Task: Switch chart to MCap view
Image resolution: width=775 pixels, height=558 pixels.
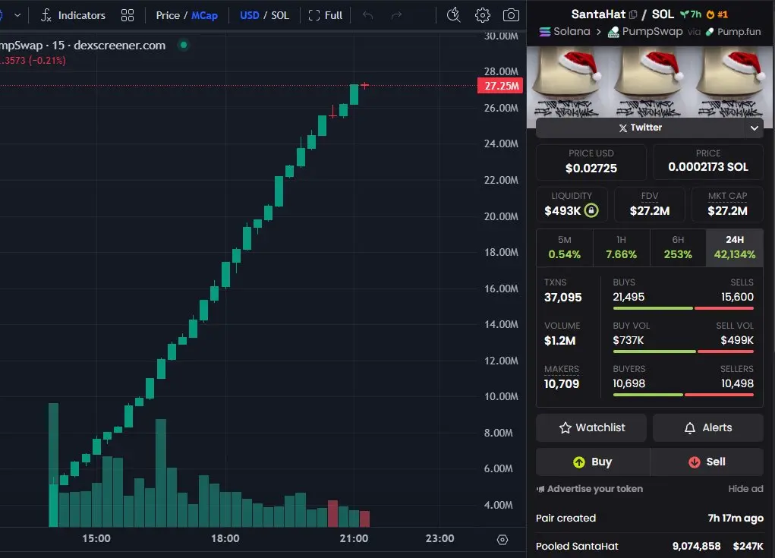Action: [204, 15]
